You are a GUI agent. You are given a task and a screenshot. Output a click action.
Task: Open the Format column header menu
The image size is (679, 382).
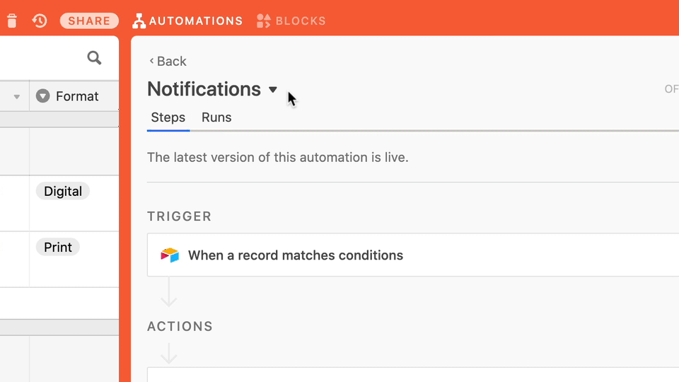tap(74, 95)
